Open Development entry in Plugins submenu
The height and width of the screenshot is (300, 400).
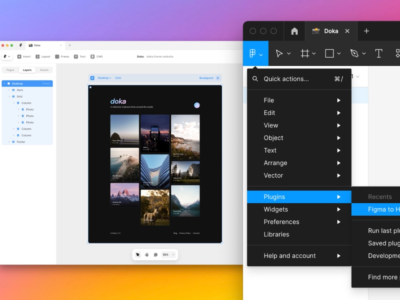(x=376, y=256)
